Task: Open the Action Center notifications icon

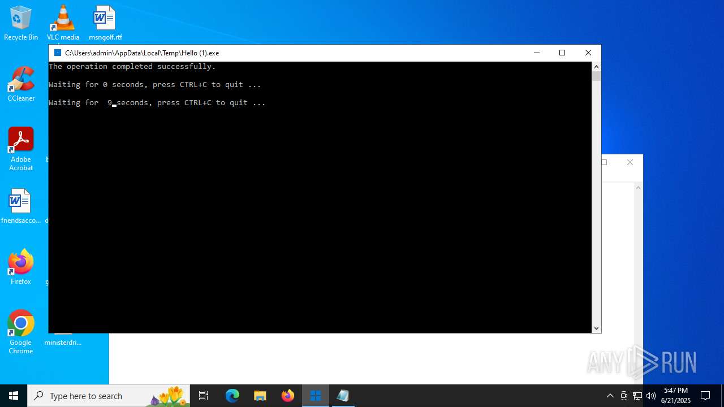Action: click(x=705, y=396)
